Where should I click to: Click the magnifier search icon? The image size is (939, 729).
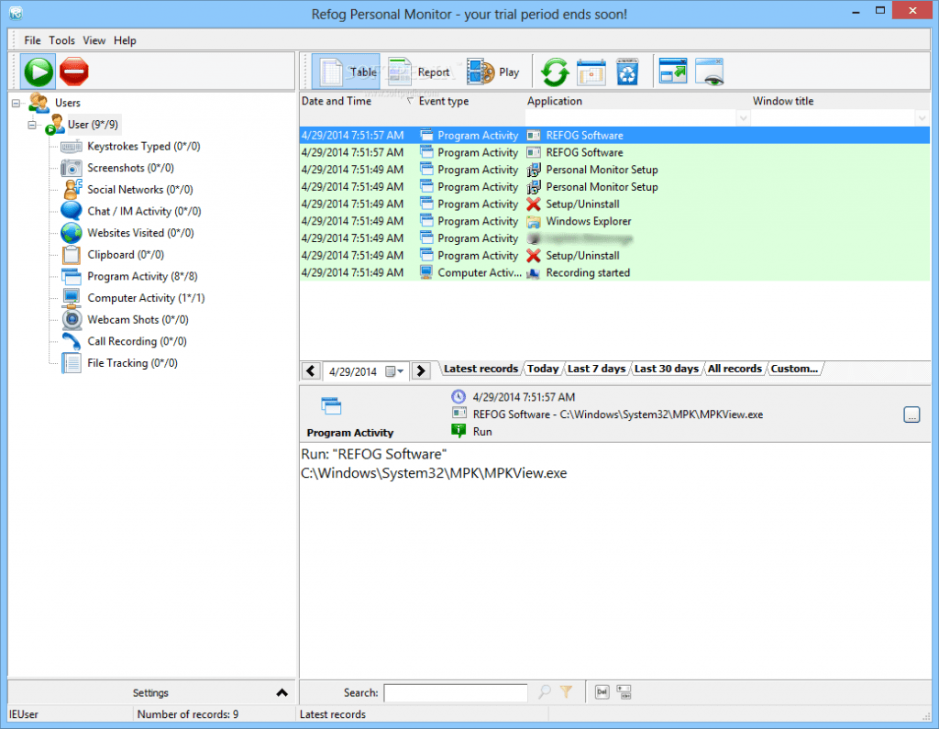coord(545,691)
